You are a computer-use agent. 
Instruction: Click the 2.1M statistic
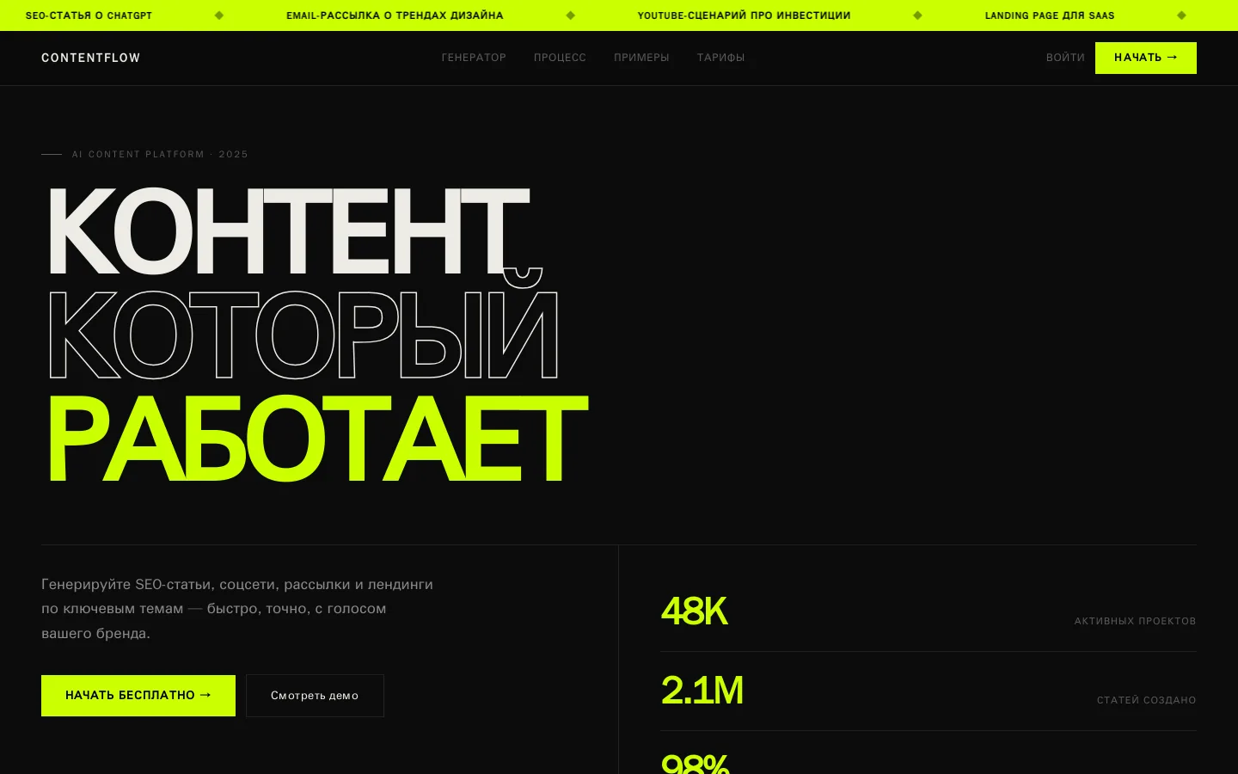tap(702, 691)
